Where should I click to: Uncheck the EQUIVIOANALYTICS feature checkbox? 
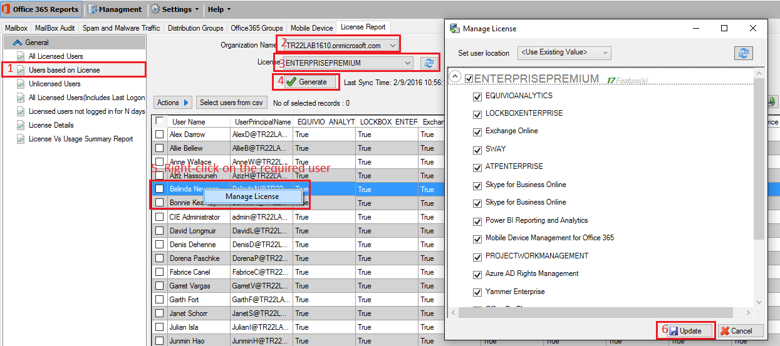[x=477, y=96]
